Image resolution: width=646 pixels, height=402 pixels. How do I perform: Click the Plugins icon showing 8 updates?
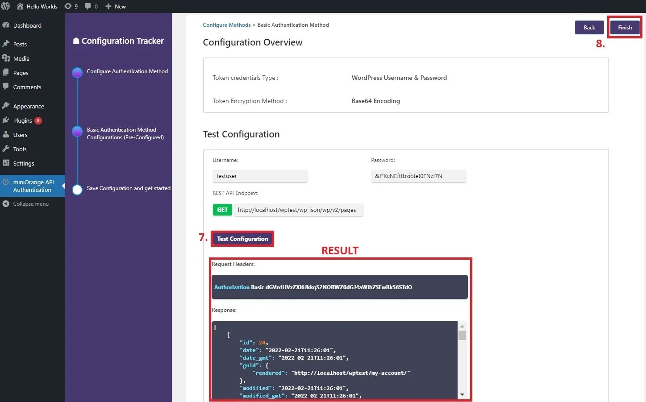[x=6, y=120]
